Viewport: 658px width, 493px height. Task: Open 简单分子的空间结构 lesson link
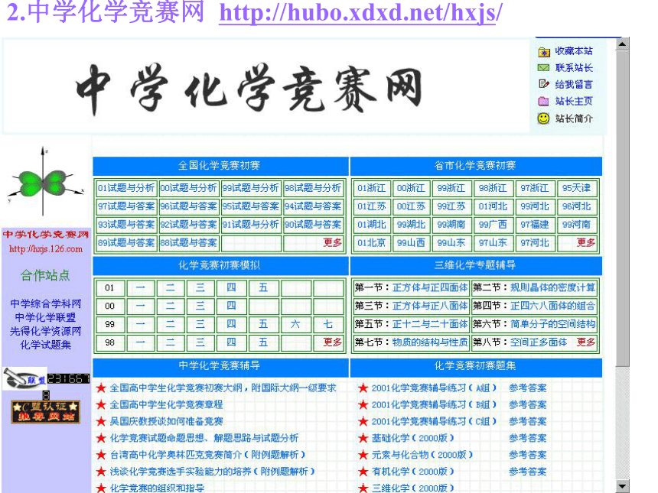[x=552, y=324]
